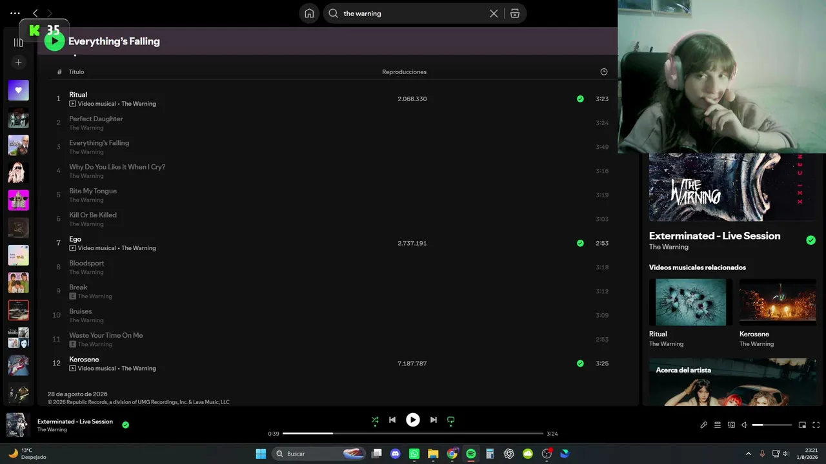Image resolution: width=826 pixels, height=464 pixels.
Task: Sort by the Título column header
Action: (x=77, y=72)
